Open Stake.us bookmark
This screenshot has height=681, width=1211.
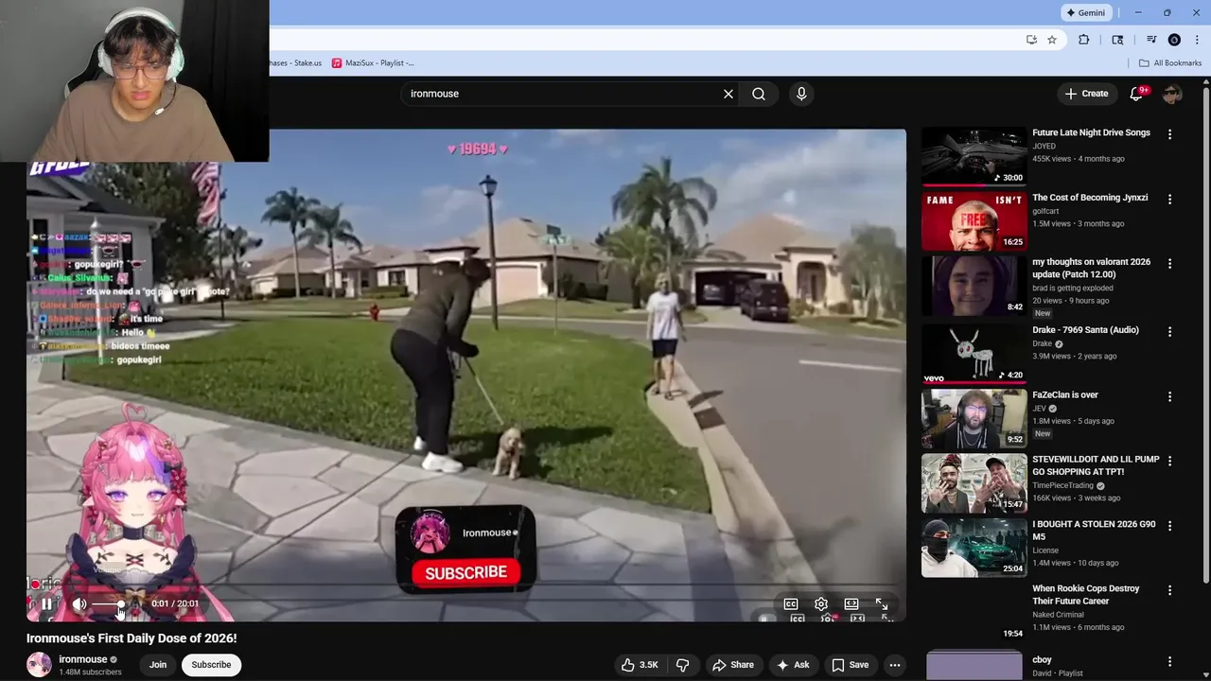coord(295,62)
